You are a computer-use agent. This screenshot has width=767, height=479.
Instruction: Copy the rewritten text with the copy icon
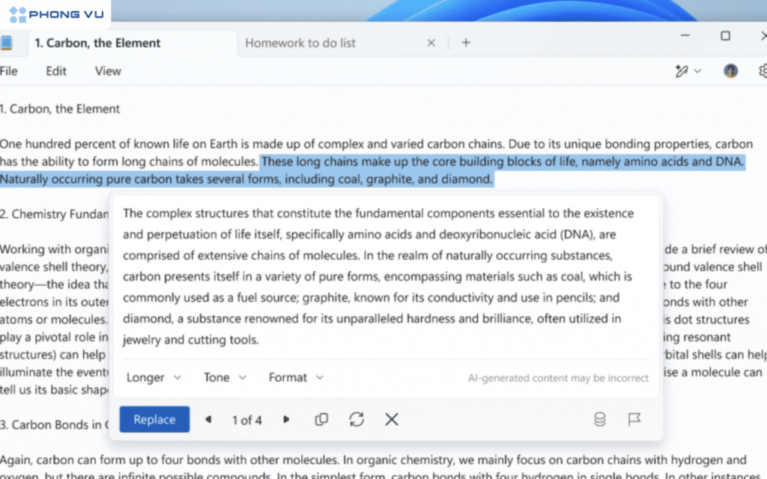click(x=321, y=420)
